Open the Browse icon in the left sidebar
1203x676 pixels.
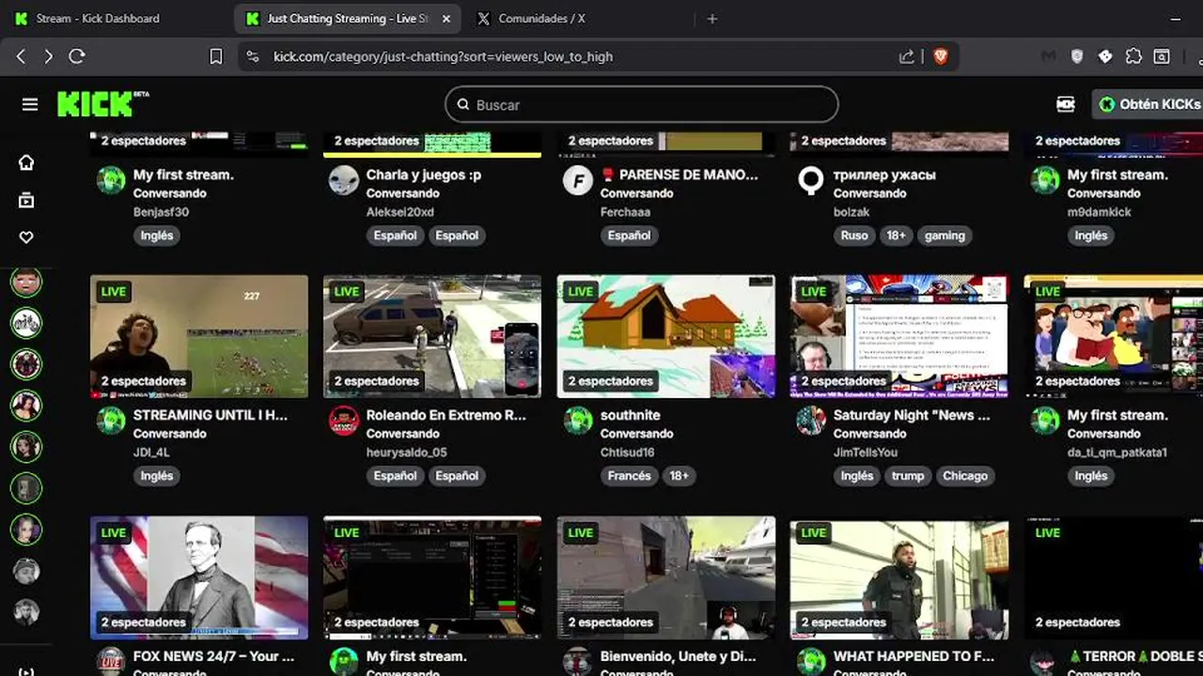tap(26, 200)
